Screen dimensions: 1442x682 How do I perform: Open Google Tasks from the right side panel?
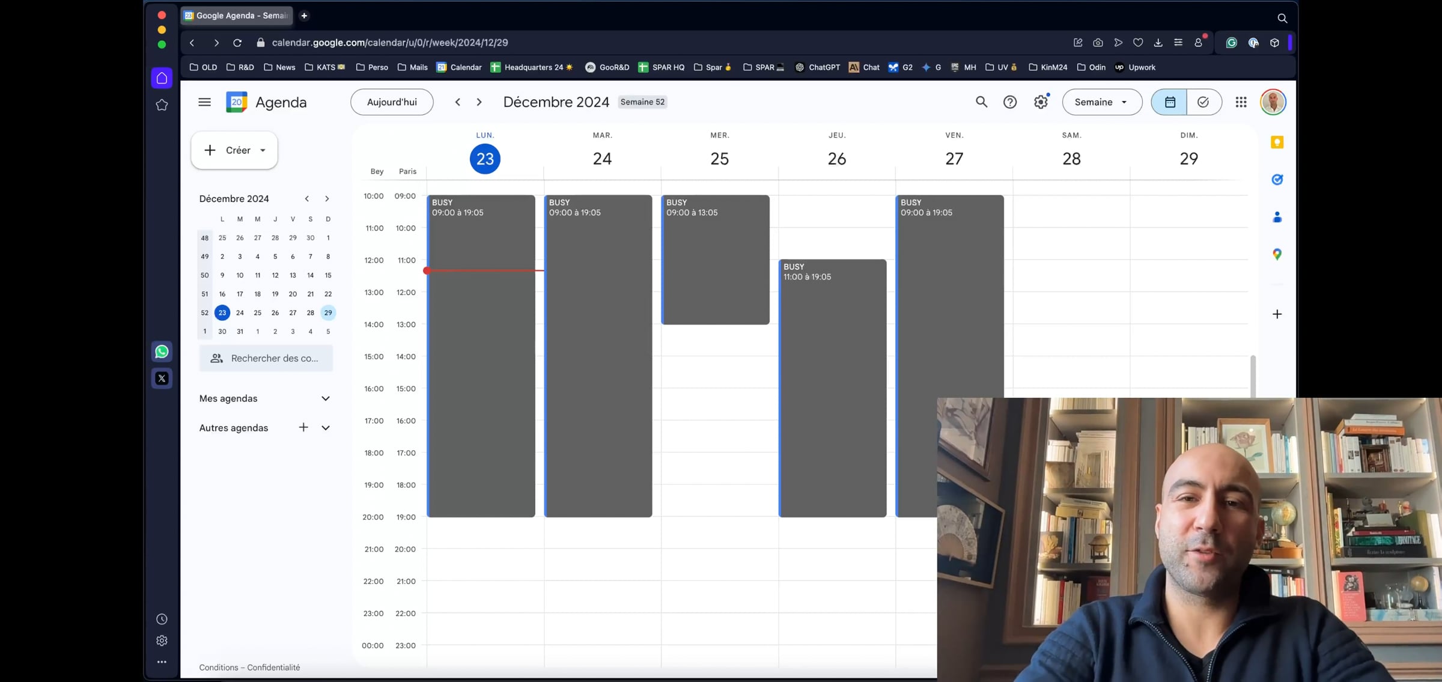click(x=1277, y=179)
